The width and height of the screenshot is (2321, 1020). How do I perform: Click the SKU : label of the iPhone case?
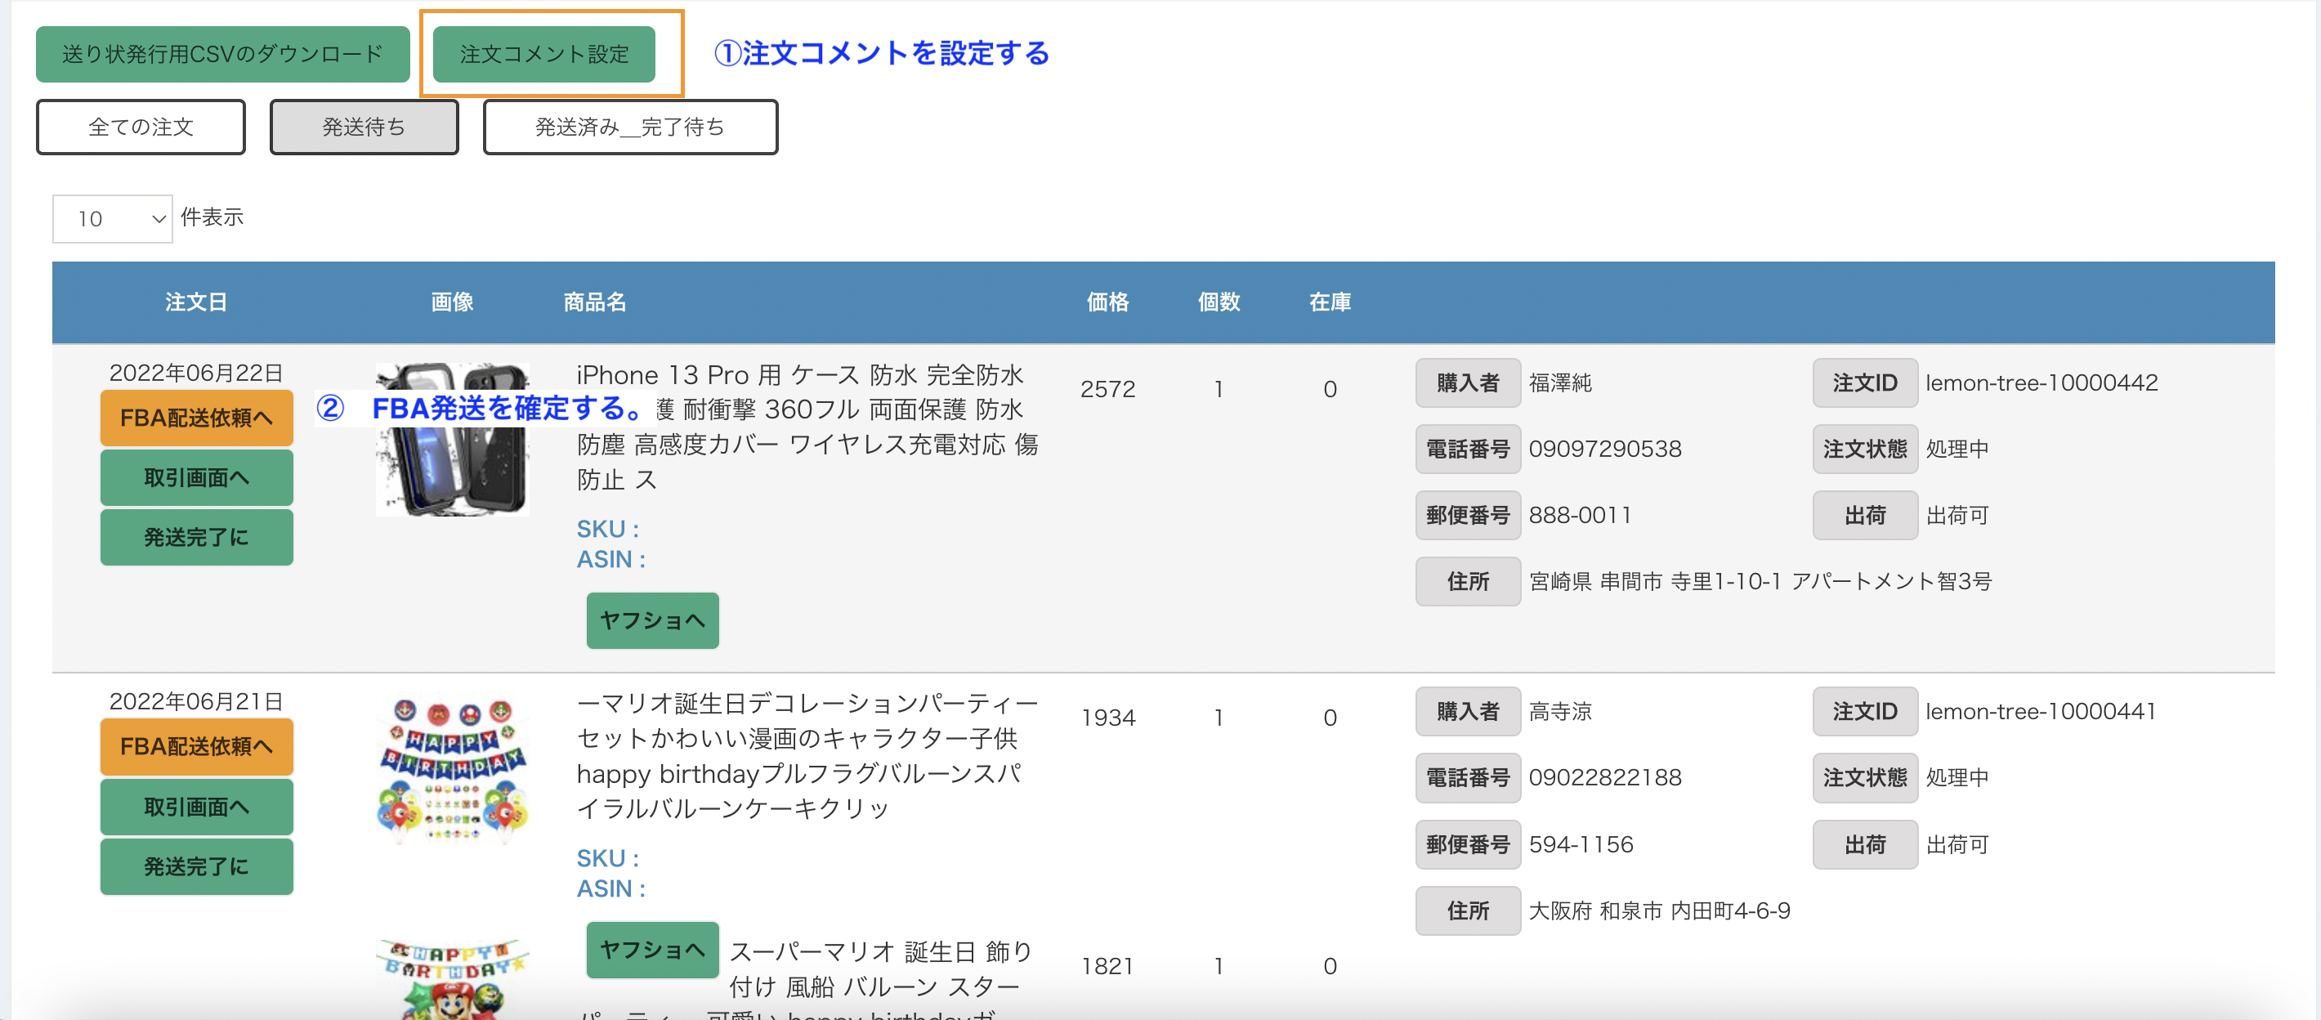[608, 529]
